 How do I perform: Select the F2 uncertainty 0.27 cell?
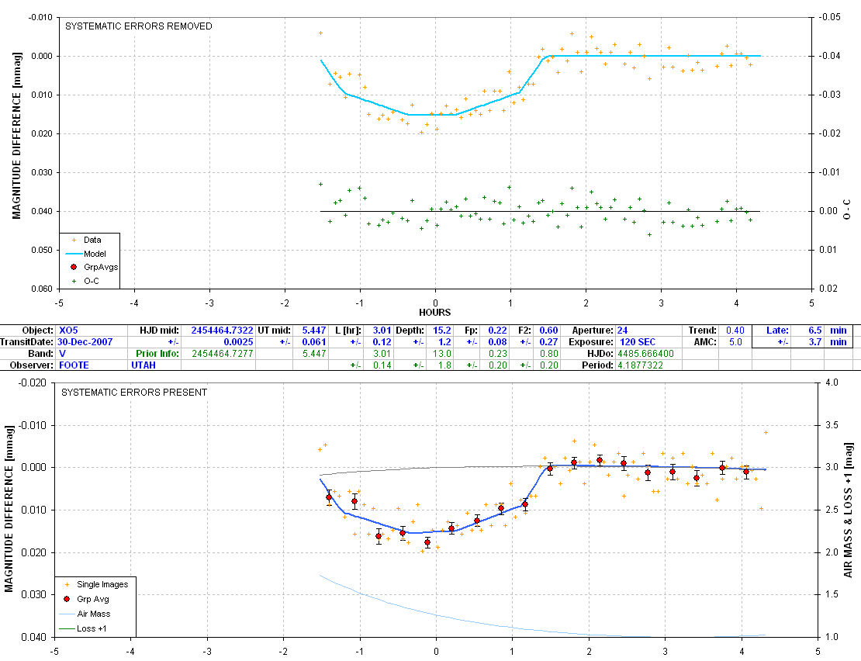[x=548, y=342]
